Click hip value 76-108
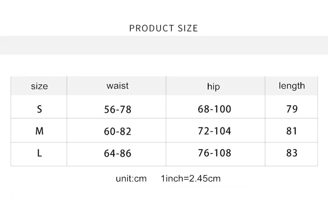328x197 pixels. (214, 153)
